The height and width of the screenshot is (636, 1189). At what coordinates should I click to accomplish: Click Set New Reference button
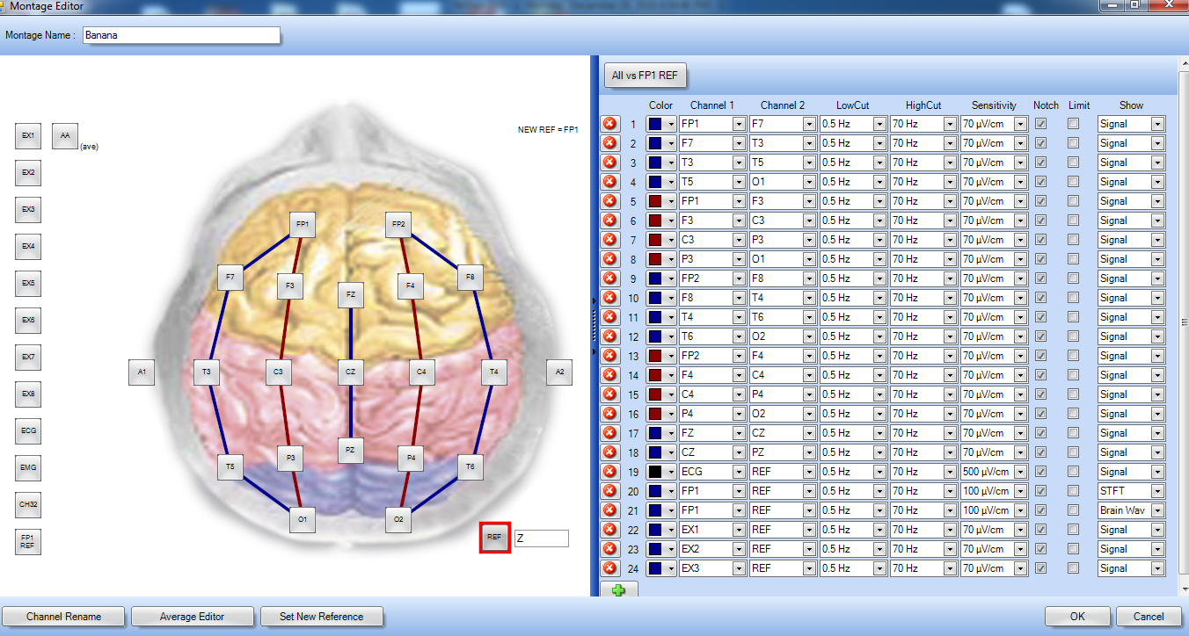(321, 617)
